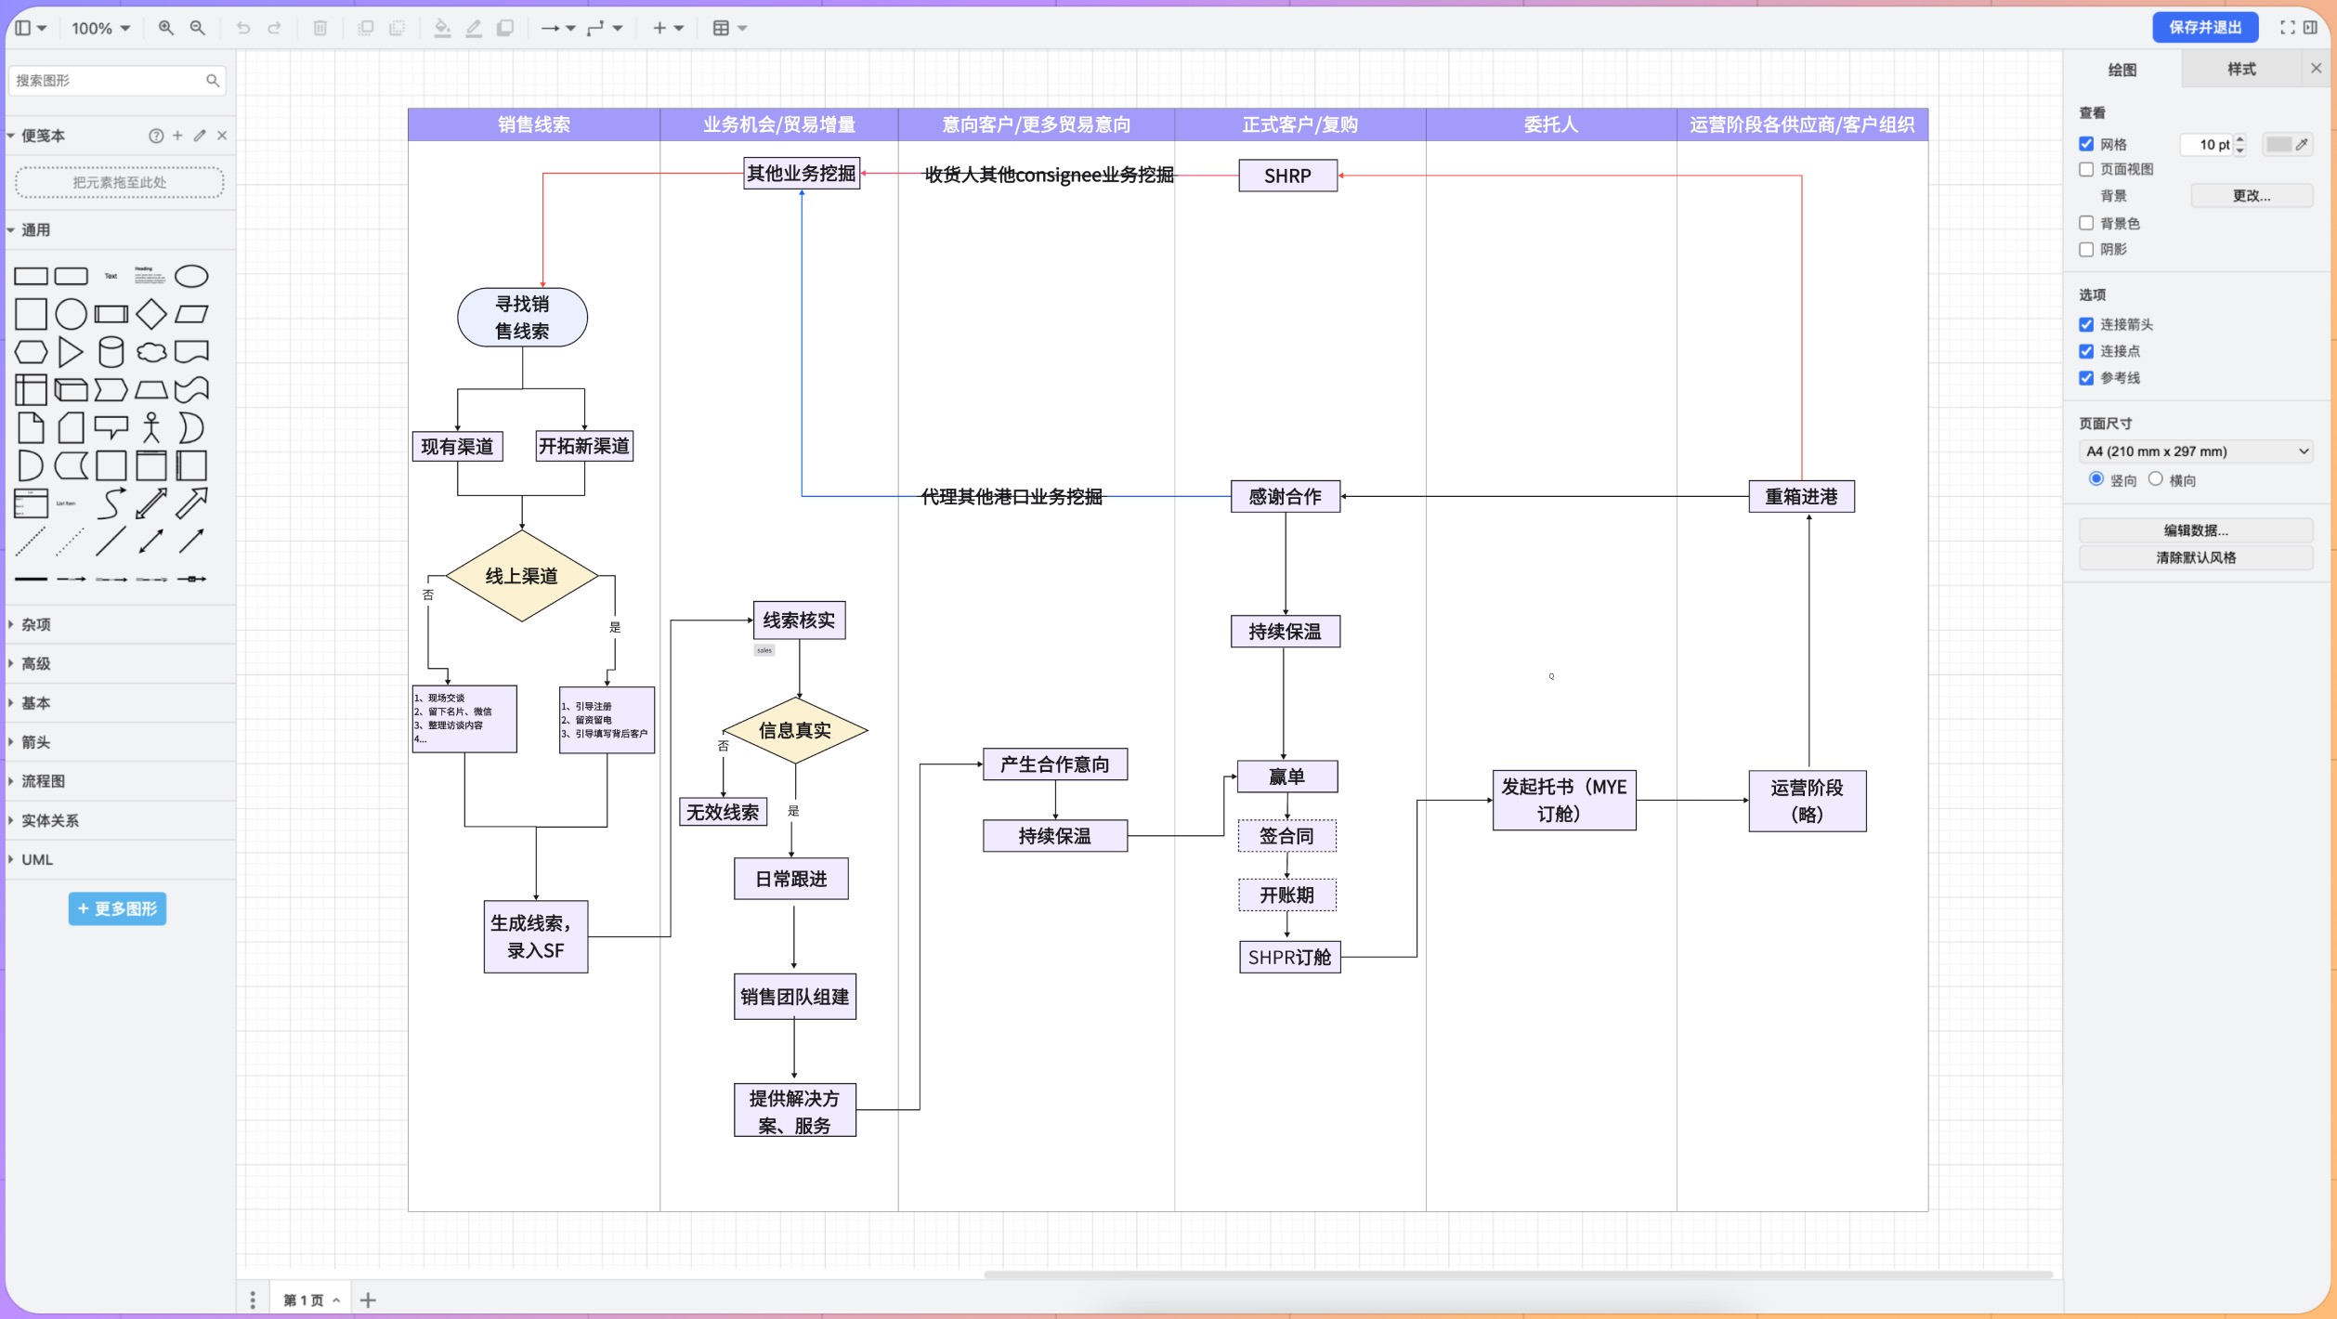
Task: Open the insert plus dropdown
Action: tap(668, 28)
